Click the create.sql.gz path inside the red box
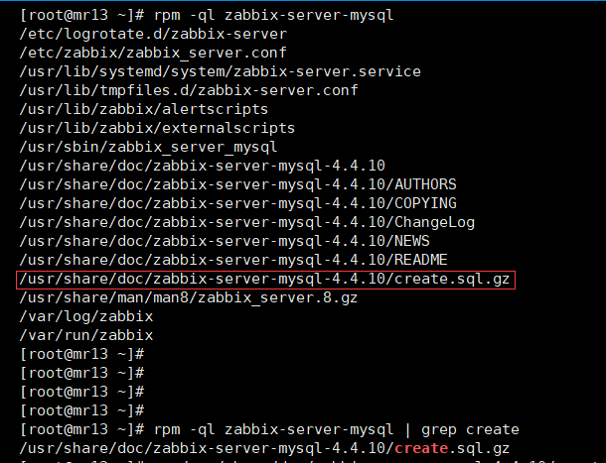The width and height of the screenshot is (606, 463). click(264, 280)
